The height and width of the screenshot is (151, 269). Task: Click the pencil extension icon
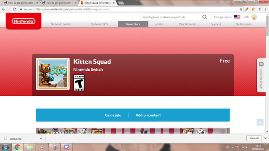[247, 9]
